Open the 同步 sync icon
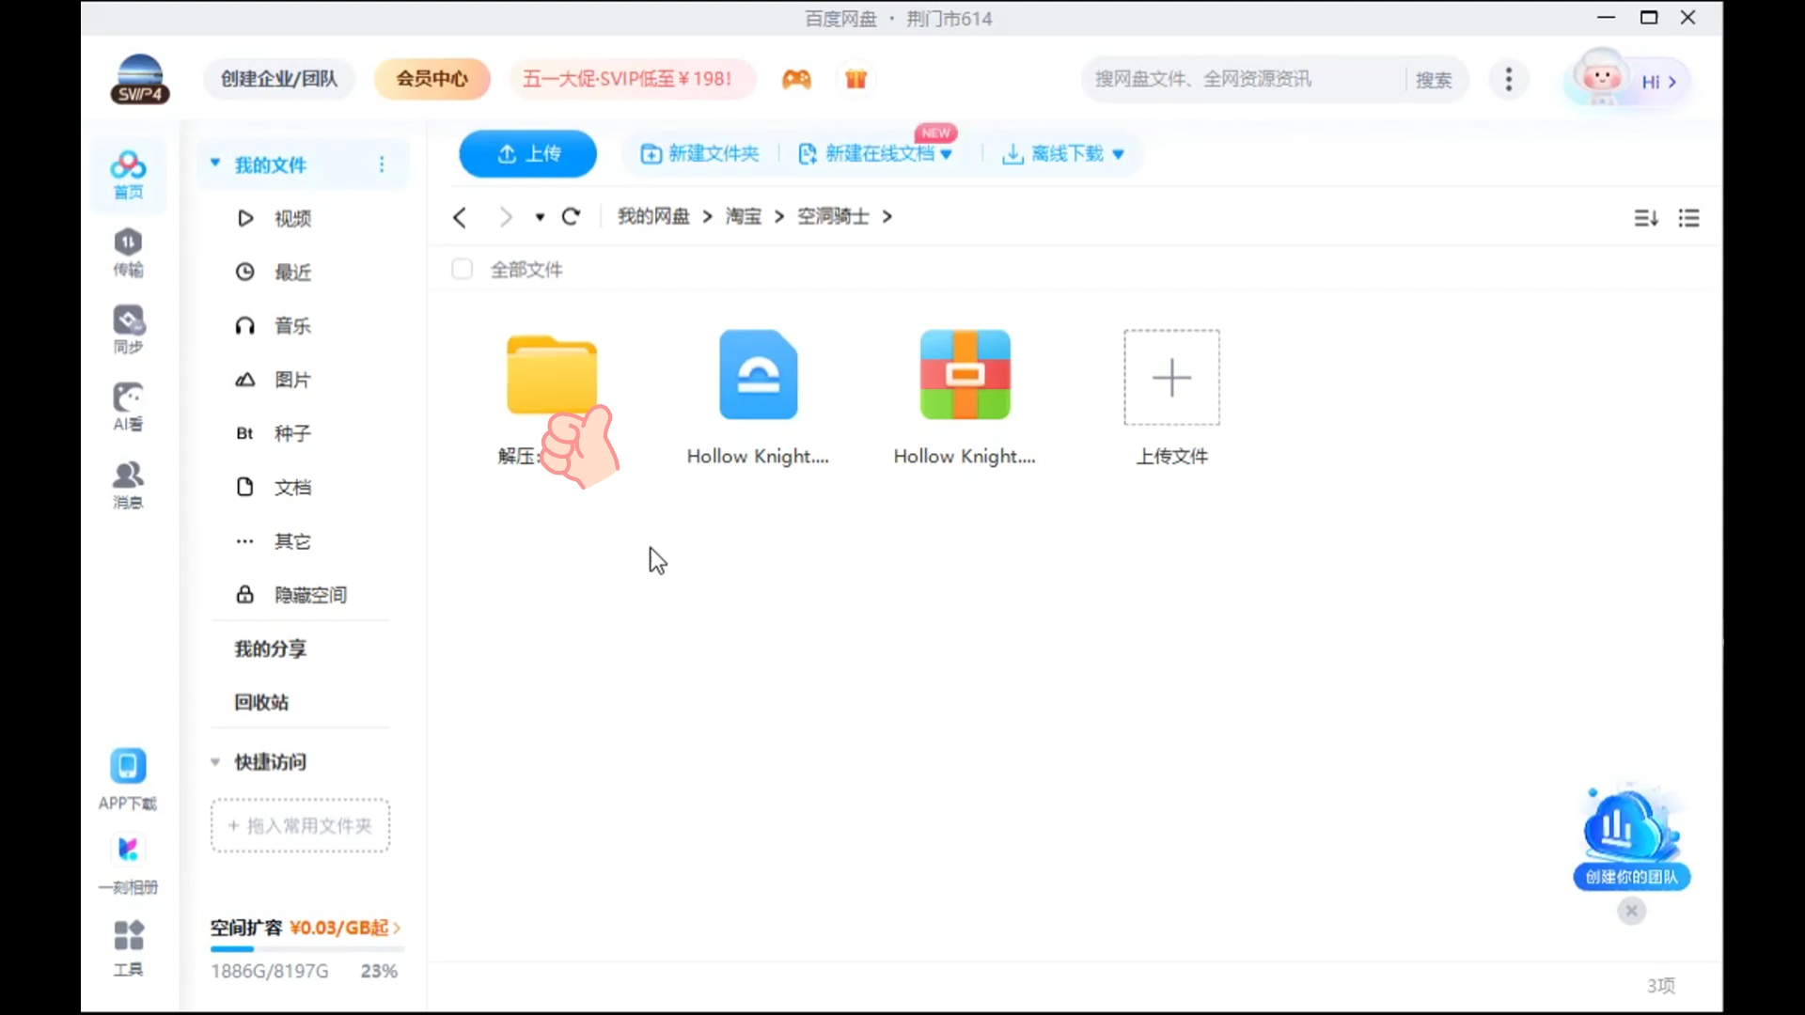 click(x=129, y=330)
